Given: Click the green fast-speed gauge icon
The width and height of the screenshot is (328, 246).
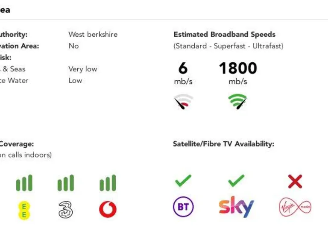Looking at the screenshot, I should 237,102.
